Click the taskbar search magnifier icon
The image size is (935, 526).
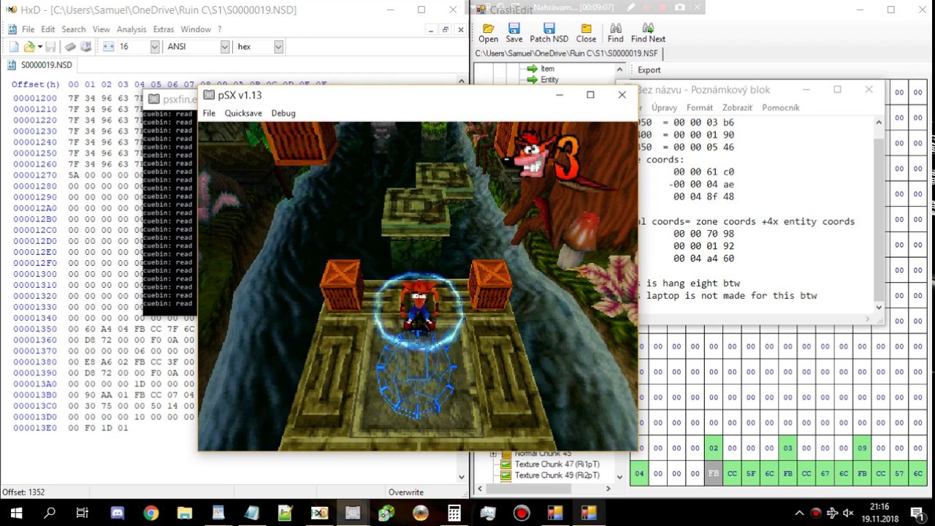point(50,513)
